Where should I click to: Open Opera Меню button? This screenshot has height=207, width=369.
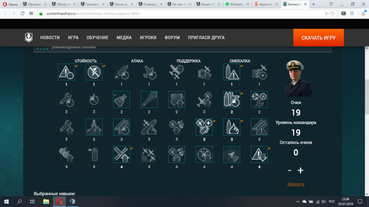[x=10, y=4]
